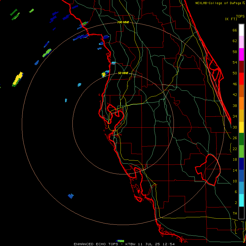Select the bright yellow legend swatch
Viewport: 246px width, 246px height.
click(241, 127)
